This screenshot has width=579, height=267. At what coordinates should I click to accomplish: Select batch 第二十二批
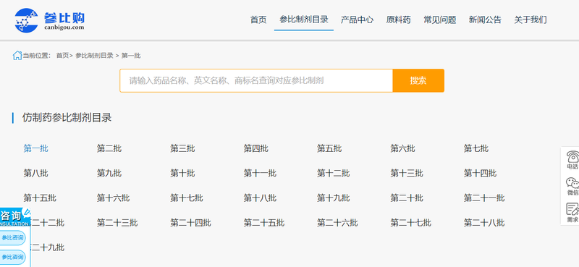[48, 223]
